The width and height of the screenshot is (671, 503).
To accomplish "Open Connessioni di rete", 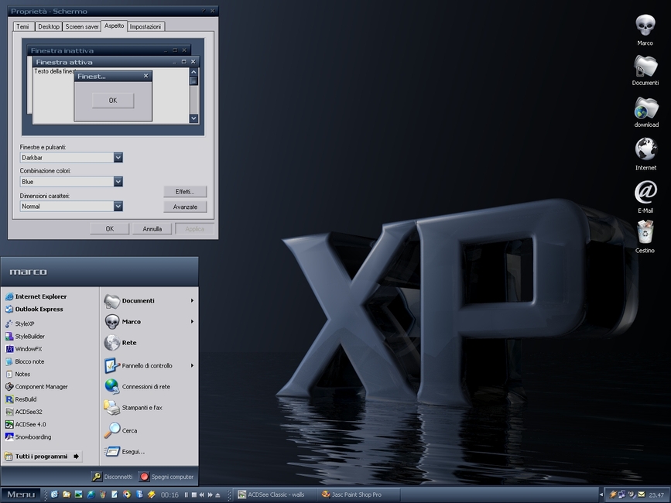I will click(x=137, y=387).
